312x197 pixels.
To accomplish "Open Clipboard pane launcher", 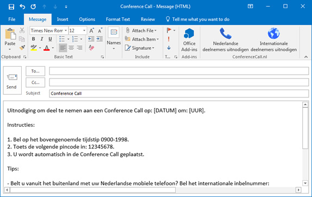I will click(x=24, y=57).
